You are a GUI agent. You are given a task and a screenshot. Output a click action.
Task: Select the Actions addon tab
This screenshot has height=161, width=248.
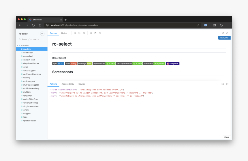[53, 84]
